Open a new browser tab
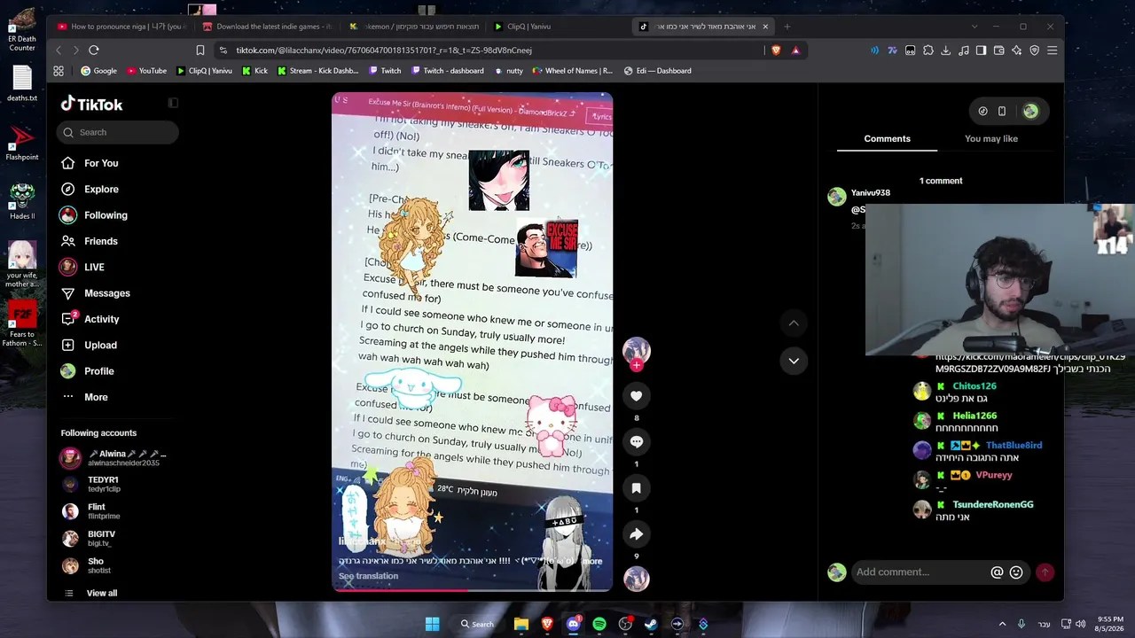 (787, 27)
